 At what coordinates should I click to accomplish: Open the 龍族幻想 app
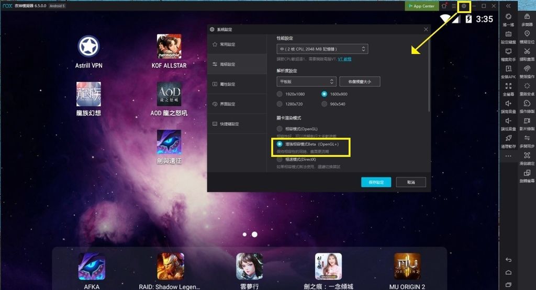(x=88, y=94)
